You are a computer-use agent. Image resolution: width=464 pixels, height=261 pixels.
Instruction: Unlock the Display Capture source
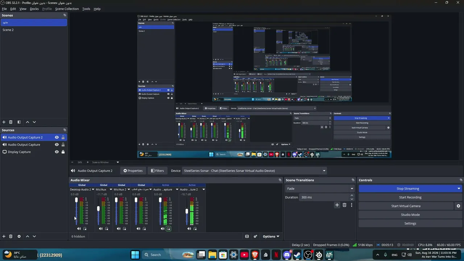pos(63,152)
